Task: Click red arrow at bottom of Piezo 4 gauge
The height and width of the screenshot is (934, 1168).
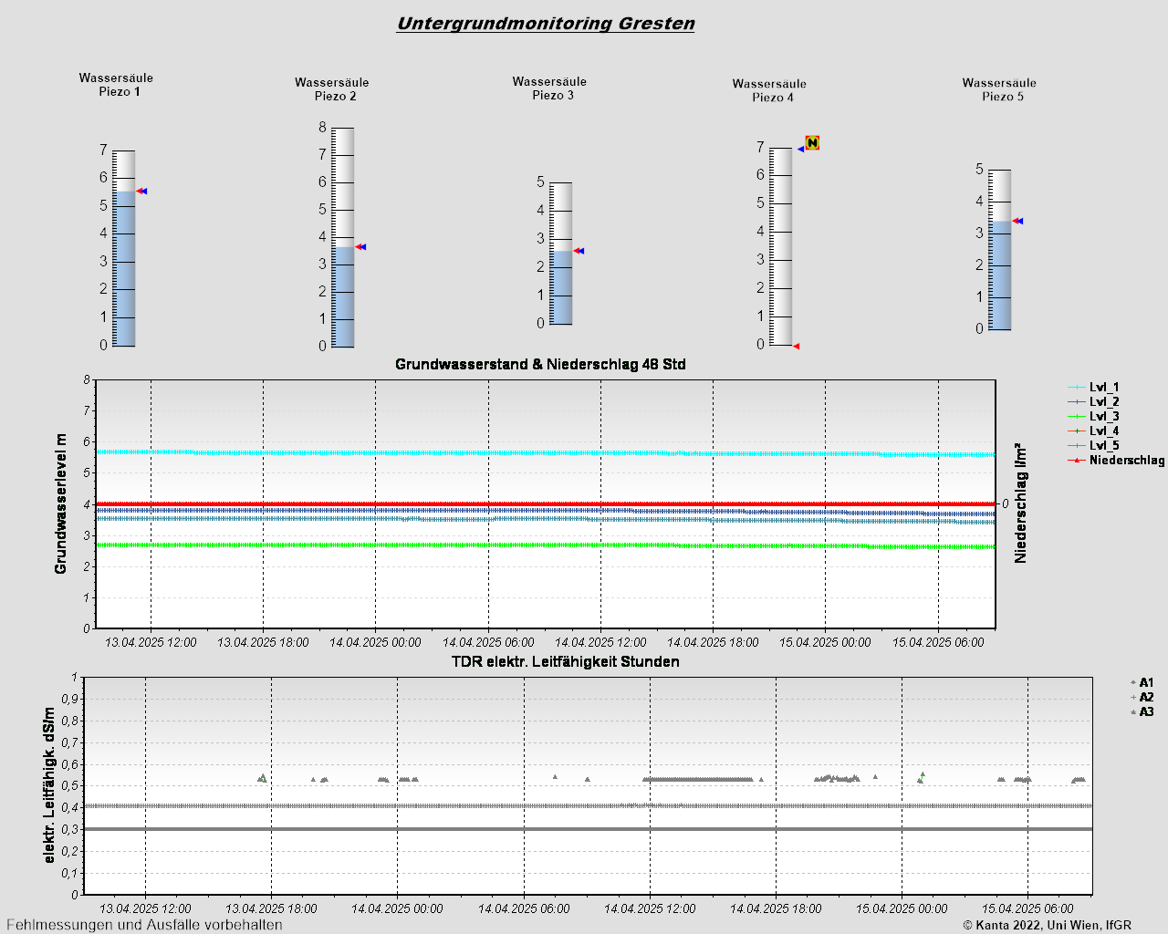Action: point(796,347)
